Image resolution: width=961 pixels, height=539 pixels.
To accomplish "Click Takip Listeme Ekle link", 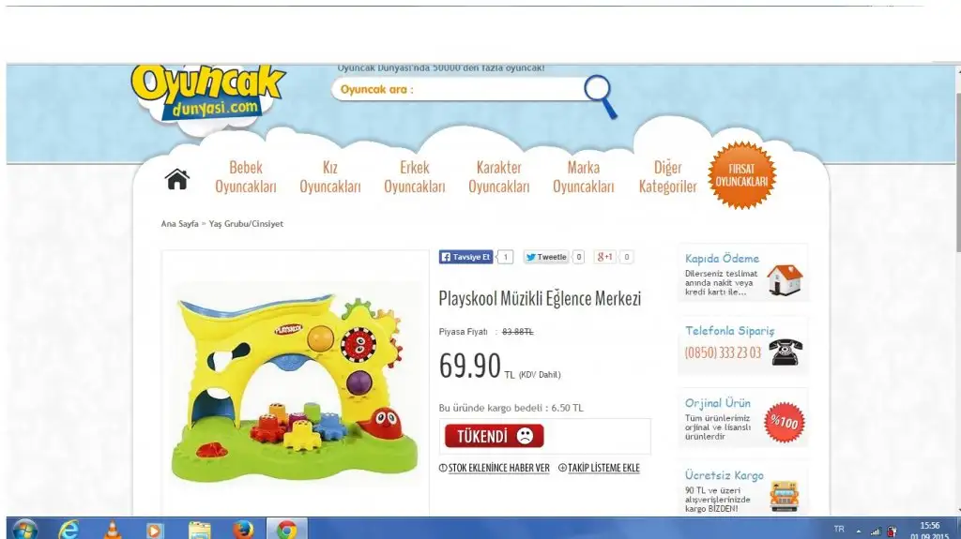I will 599,468.
